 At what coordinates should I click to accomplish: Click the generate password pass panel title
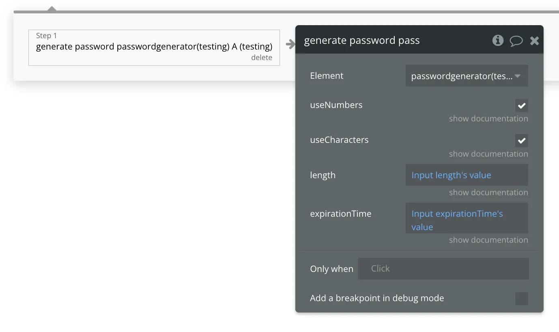[x=362, y=41]
